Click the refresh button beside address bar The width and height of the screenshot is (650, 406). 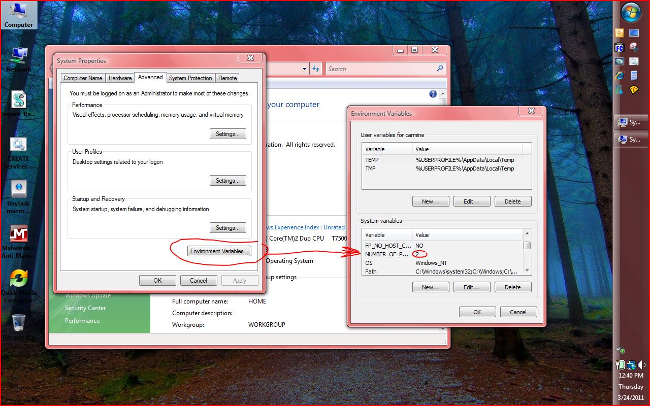point(316,69)
